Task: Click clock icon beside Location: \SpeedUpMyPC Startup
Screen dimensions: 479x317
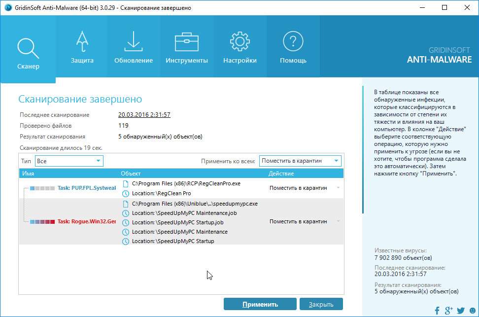Action: pyautogui.click(x=125, y=242)
